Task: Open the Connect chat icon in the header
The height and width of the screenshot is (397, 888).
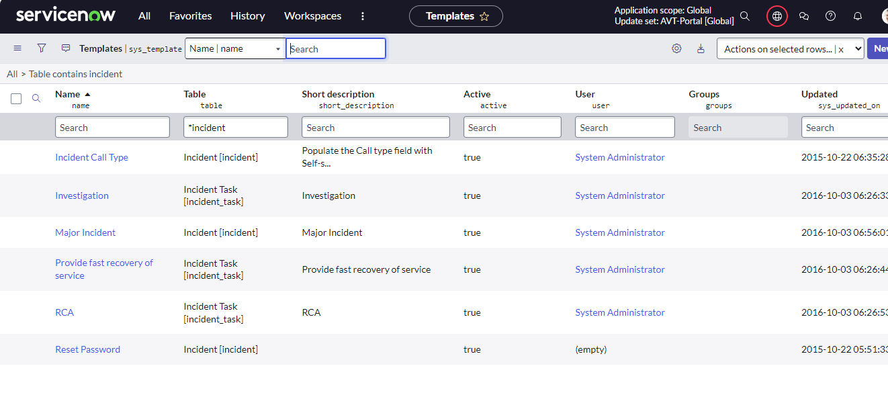Action: pyautogui.click(x=804, y=15)
